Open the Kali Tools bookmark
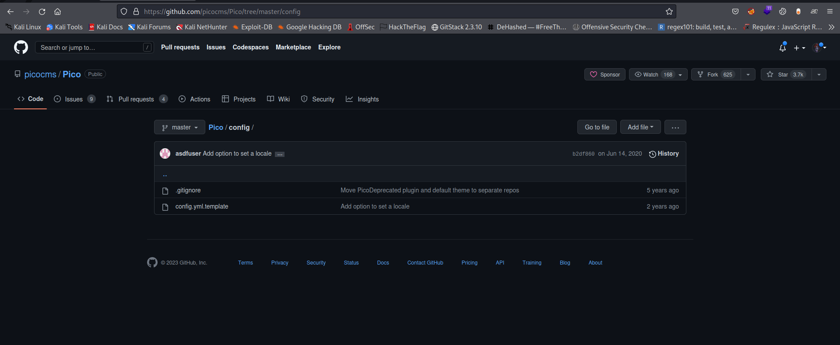 [x=64, y=27]
